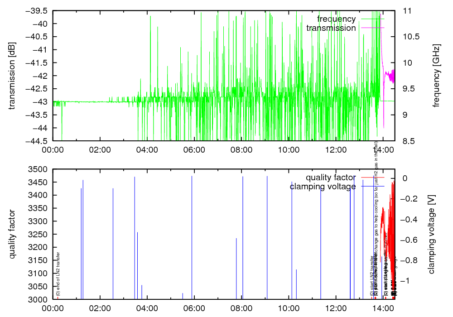Screen dimensions: 453x317
Task: Select the 'transmission' legend text
Action: pos(331,28)
